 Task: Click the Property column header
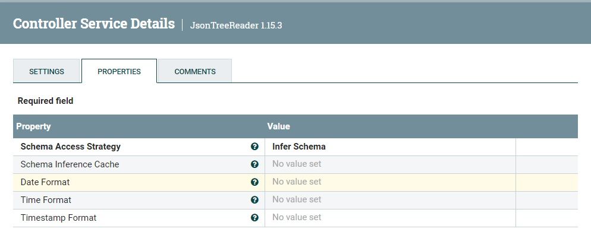click(x=33, y=126)
